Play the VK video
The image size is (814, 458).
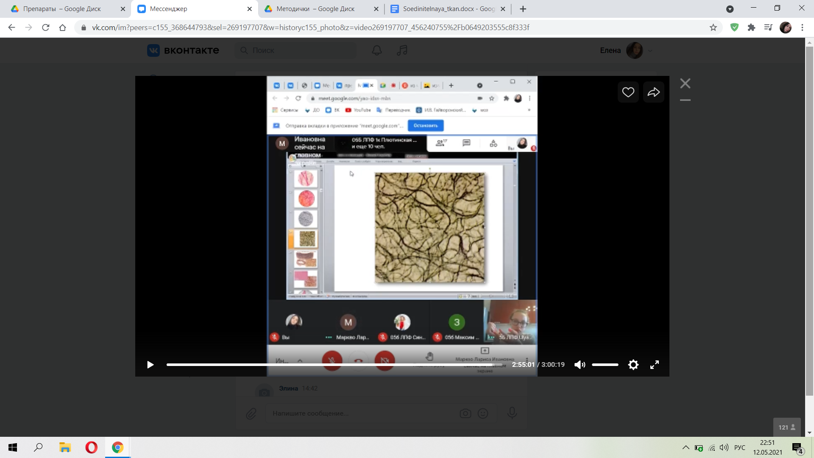[150, 365]
